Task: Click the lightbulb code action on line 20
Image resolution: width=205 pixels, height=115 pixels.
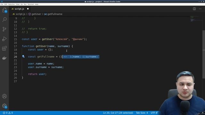Action: click(x=23, y=56)
